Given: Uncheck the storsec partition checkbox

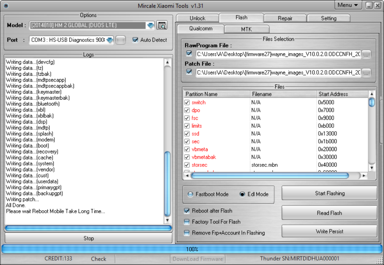Looking at the screenshot, I should click(x=187, y=165).
